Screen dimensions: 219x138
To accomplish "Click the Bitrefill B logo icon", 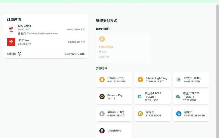I will click(x=102, y=131).
